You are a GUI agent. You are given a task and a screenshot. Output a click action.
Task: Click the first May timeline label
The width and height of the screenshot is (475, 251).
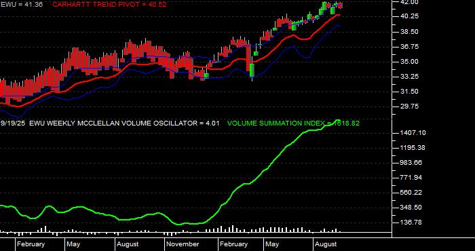coord(73,244)
